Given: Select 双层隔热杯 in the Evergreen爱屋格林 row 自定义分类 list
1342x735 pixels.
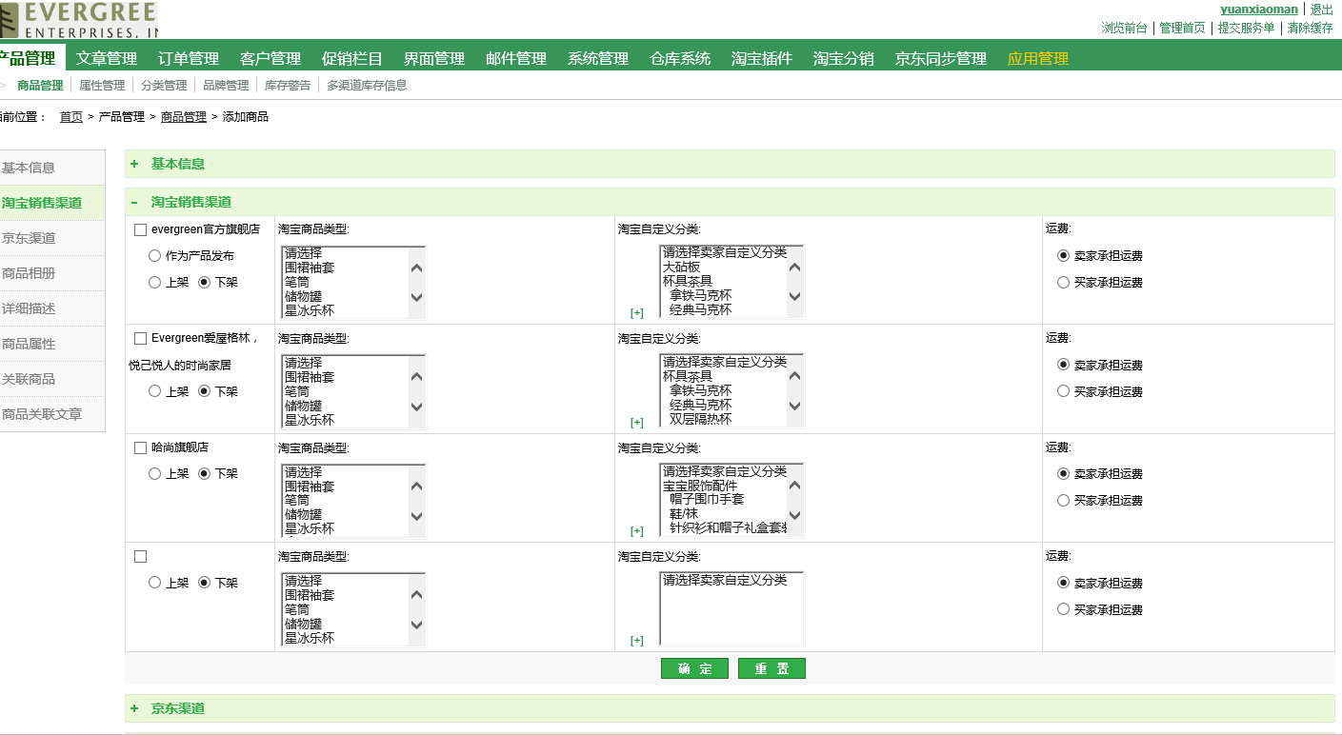Looking at the screenshot, I should [724, 419].
